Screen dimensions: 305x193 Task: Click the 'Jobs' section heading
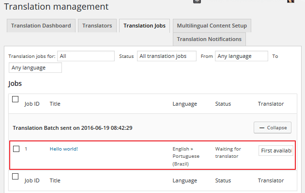click(x=15, y=83)
